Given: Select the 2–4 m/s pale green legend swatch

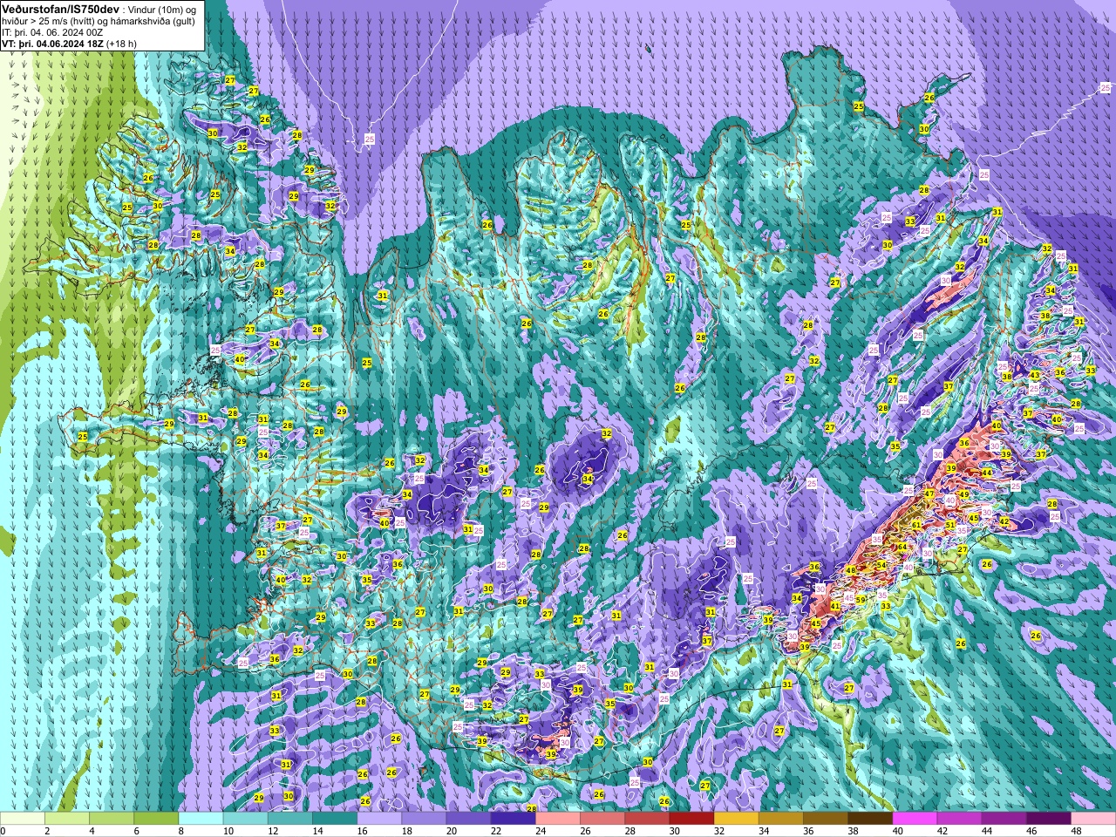Looking at the screenshot, I should click(x=67, y=818).
